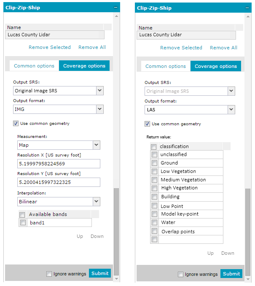Tick the Water classification checkbox

(x=154, y=222)
